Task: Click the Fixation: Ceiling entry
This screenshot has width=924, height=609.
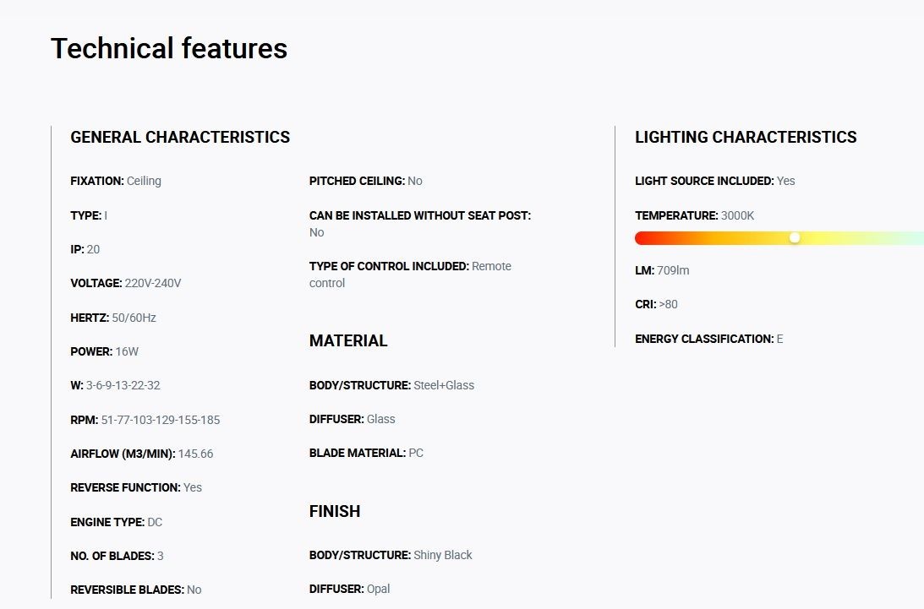Action: [x=116, y=181]
